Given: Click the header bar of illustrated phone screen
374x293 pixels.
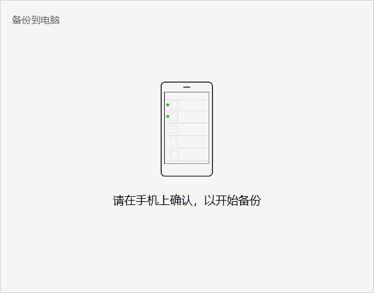Looking at the screenshot, I should 187,96.
